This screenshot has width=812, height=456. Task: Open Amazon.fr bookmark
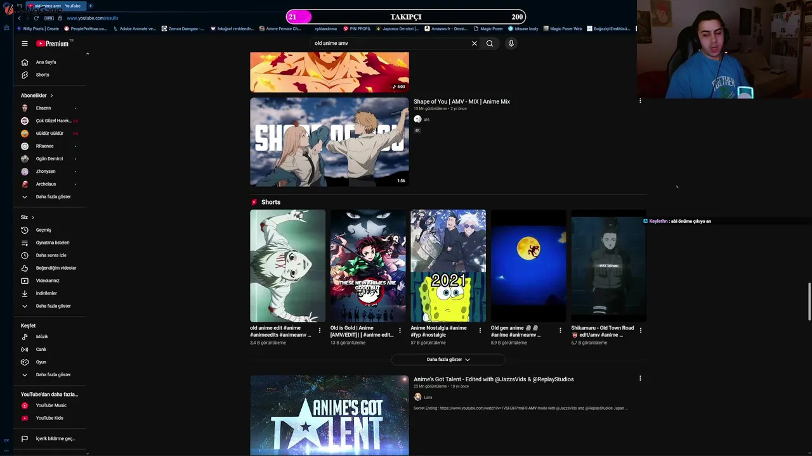point(446,28)
